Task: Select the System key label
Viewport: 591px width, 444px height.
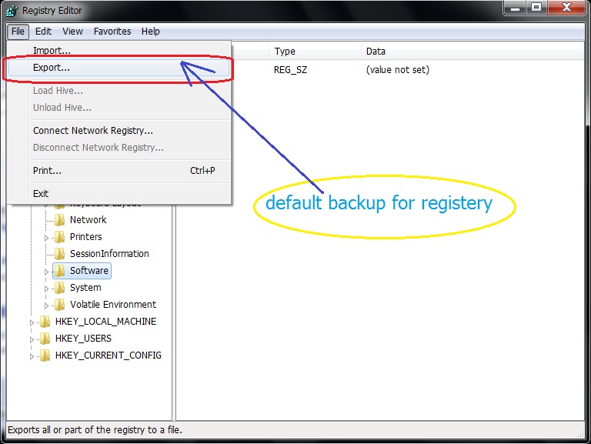Action: click(85, 288)
